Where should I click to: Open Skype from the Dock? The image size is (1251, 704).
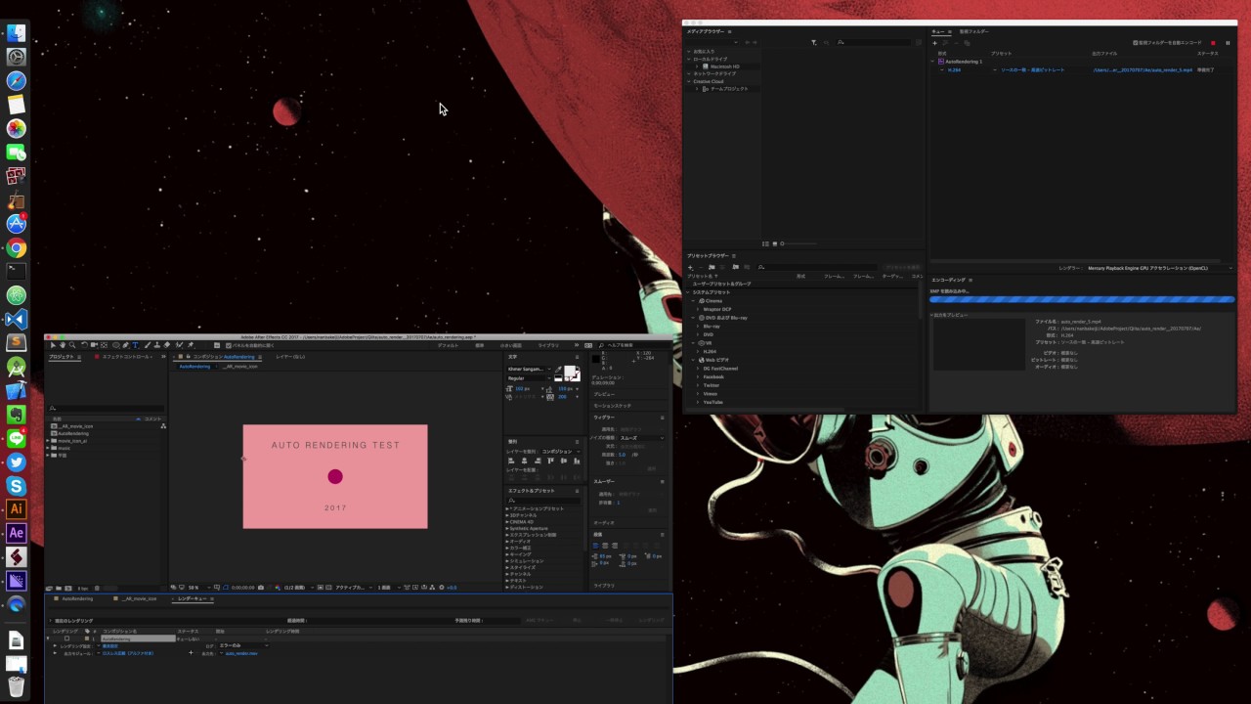pyautogui.click(x=16, y=486)
